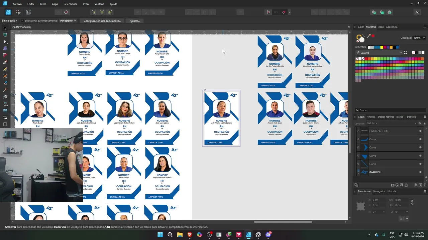
Task: Switch to the Trazo tab
Action: [x=381, y=27]
